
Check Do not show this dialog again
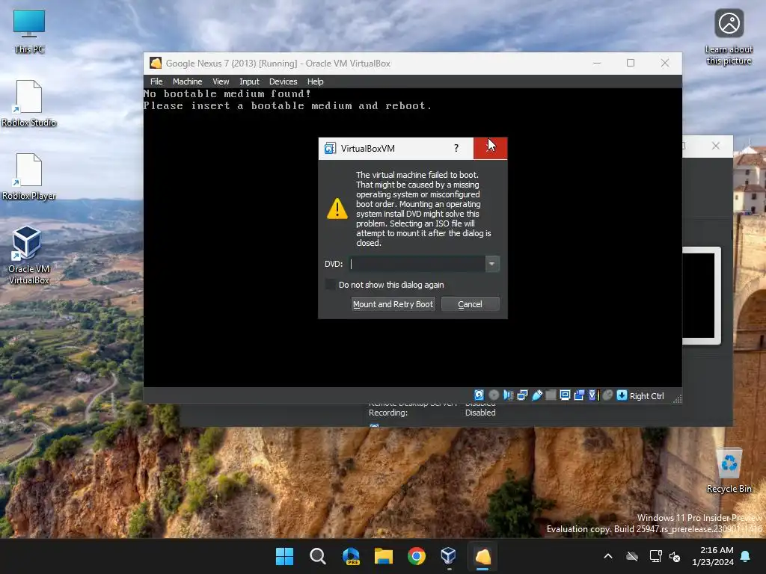331,285
